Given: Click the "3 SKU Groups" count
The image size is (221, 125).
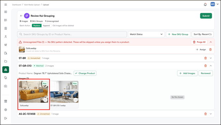Looking at the screenshot, I should coord(36,21).
